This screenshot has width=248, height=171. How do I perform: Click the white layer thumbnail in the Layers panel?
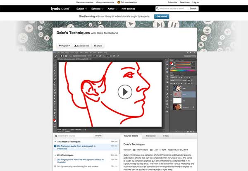point(177,101)
